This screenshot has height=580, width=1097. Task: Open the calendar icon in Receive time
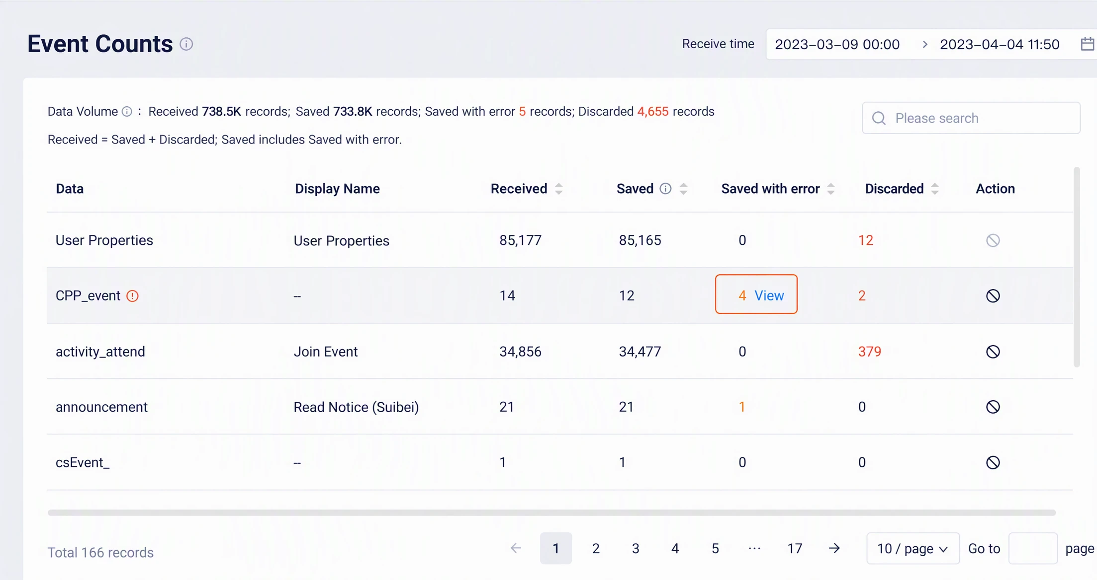pos(1088,44)
